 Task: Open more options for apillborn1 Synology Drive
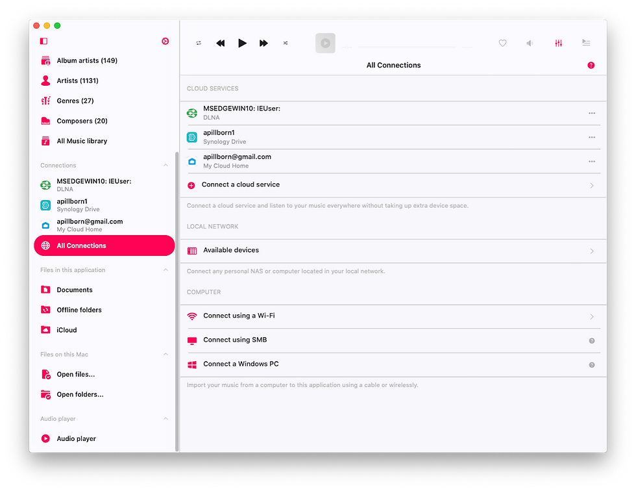point(592,137)
